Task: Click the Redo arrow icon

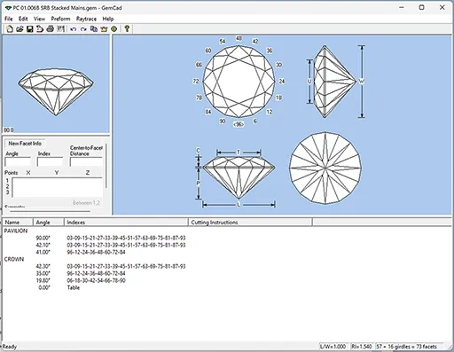Action: (x=83, y=29)
